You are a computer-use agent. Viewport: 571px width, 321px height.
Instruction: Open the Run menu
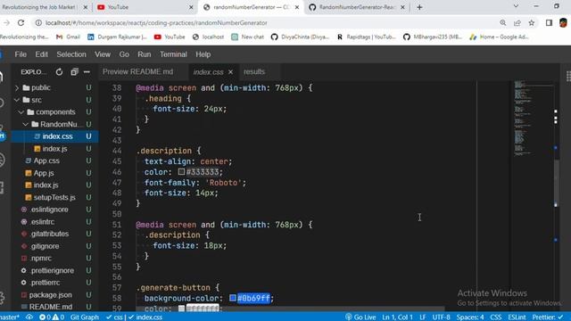(x=145, y=54)
